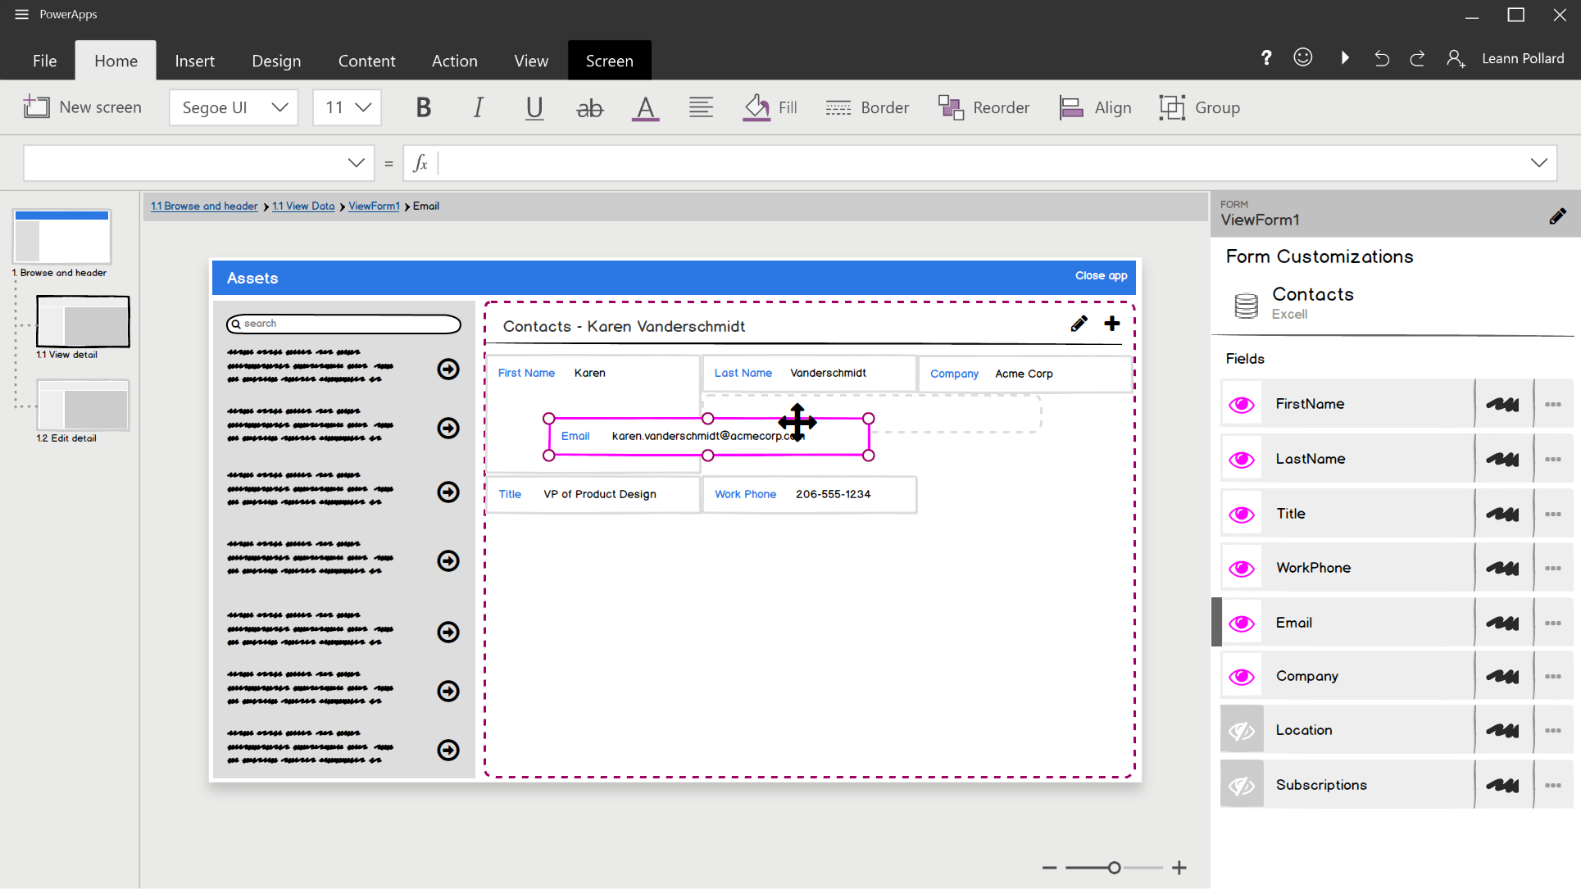
Task: Toggle Italic formatting
Action: click(x=479, y=107)
